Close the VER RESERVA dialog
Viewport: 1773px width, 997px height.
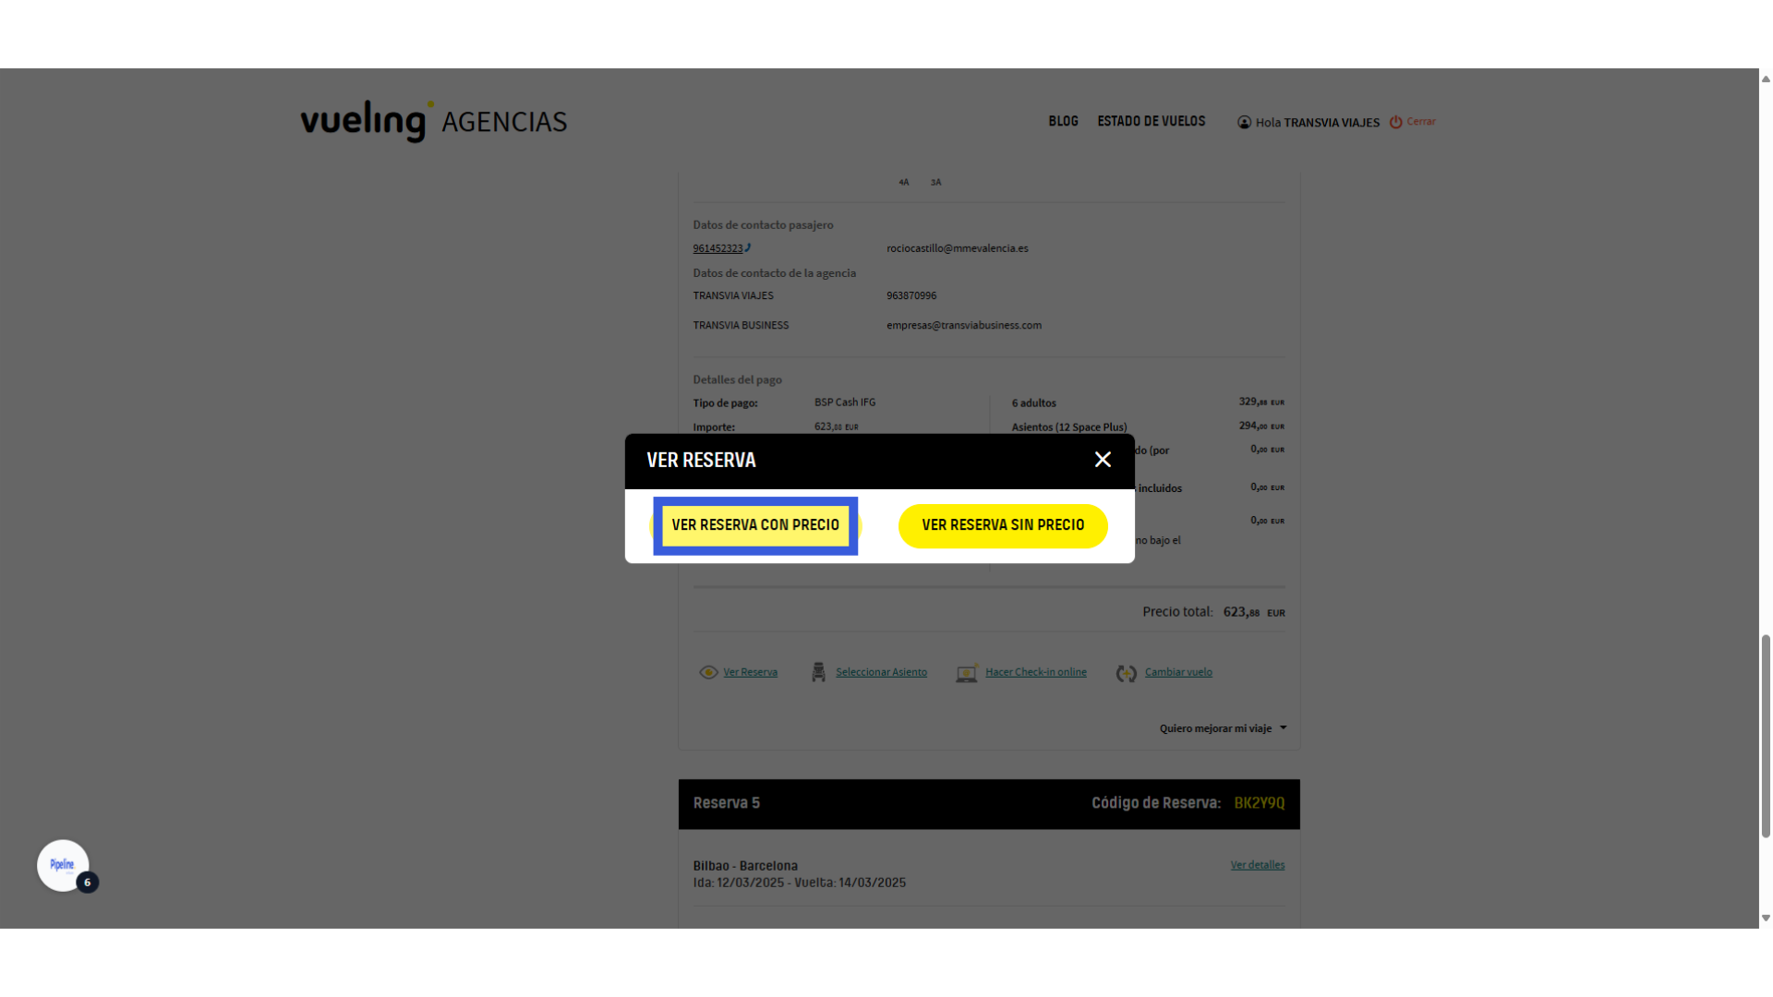(1103, 460)
